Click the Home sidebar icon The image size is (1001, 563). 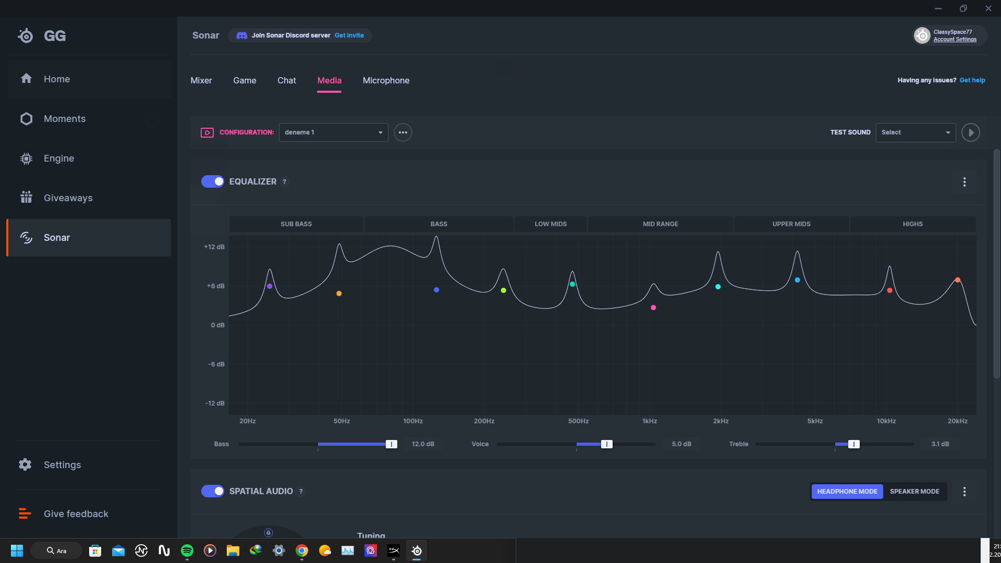tap(26, 78)
